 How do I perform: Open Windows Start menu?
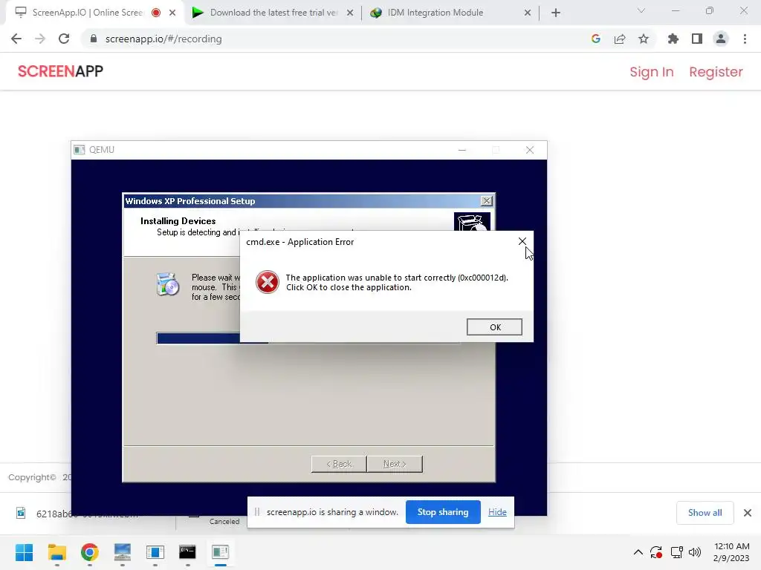[25, 552]
